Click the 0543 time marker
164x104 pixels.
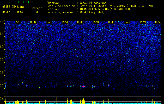tap(49, 22)
